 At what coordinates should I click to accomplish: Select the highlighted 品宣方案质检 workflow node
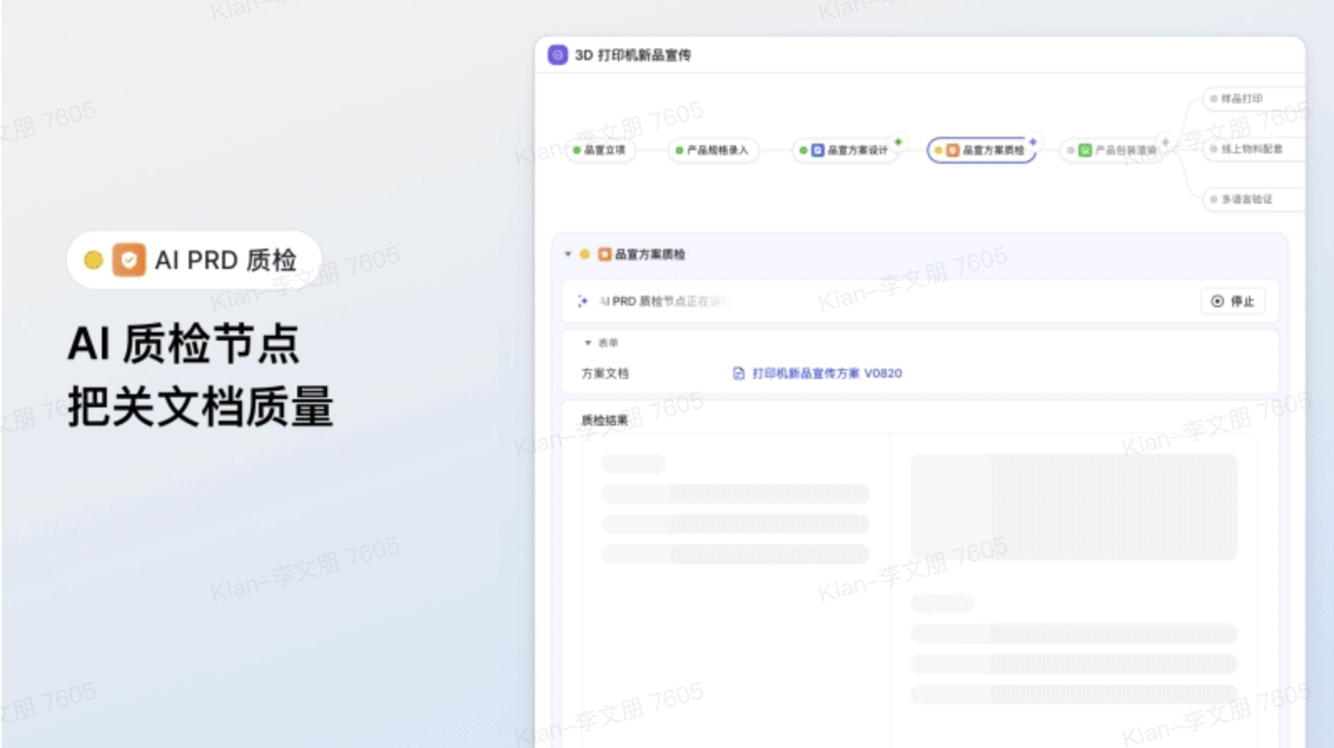coord(981,150)
